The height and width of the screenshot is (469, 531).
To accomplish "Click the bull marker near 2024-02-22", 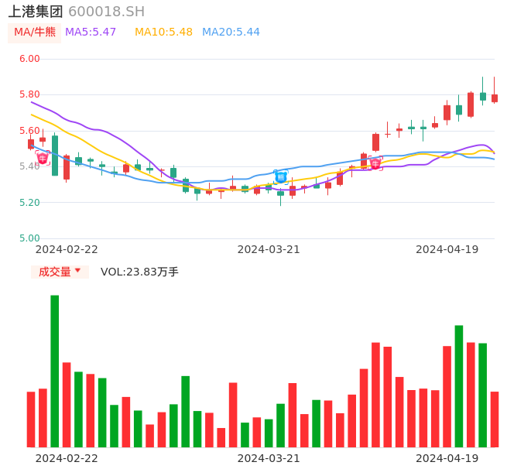I will [x=43, y=158].
